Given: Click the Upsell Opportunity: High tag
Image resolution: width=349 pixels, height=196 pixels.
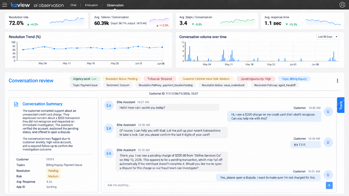Looking at the screenshot, I should coord(256,79).
